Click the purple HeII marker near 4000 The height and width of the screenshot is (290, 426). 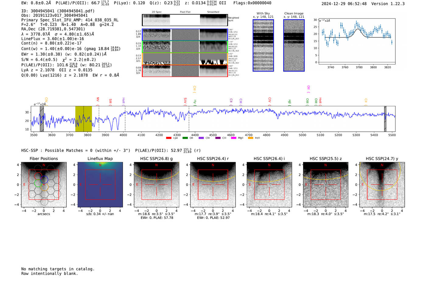pos(124,102)
